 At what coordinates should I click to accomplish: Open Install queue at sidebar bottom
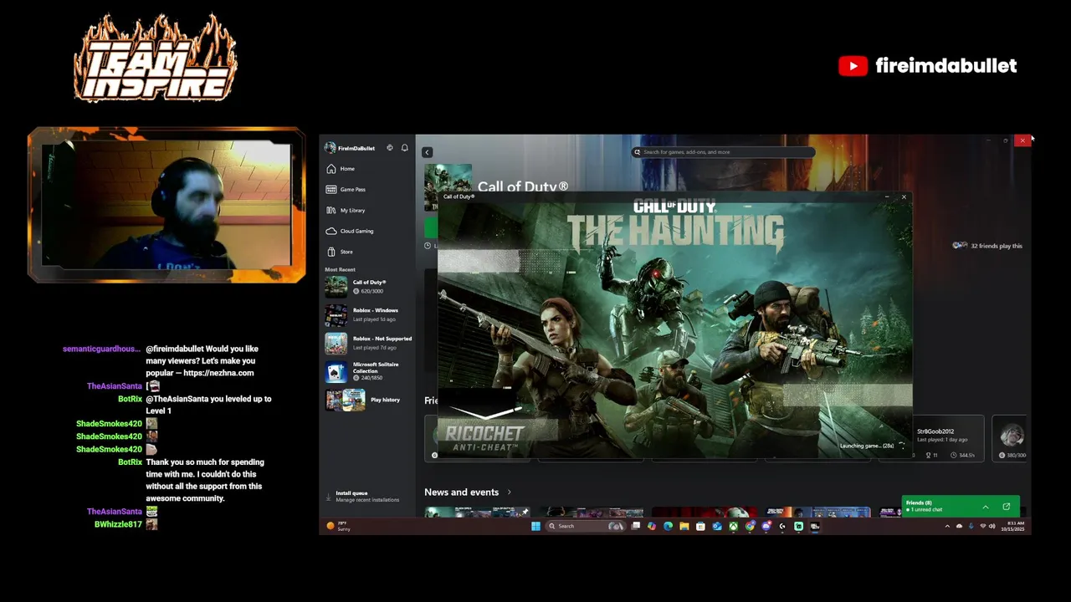tap(367, 497)
